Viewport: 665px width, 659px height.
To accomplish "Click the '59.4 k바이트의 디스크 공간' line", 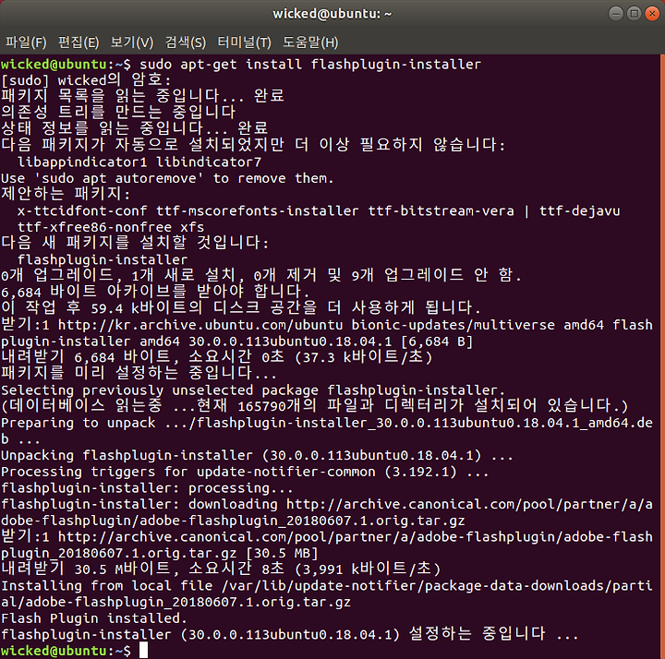I will (x=241, y=308).
